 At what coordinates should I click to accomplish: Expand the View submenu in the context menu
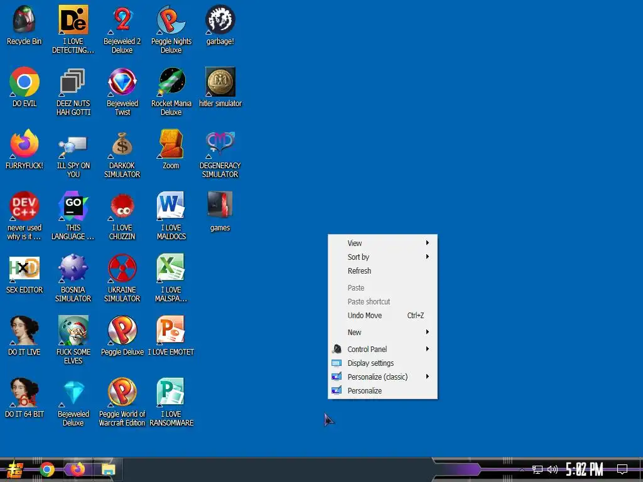pos(382,243)
